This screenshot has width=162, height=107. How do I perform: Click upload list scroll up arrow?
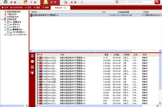tap(160, 55)
